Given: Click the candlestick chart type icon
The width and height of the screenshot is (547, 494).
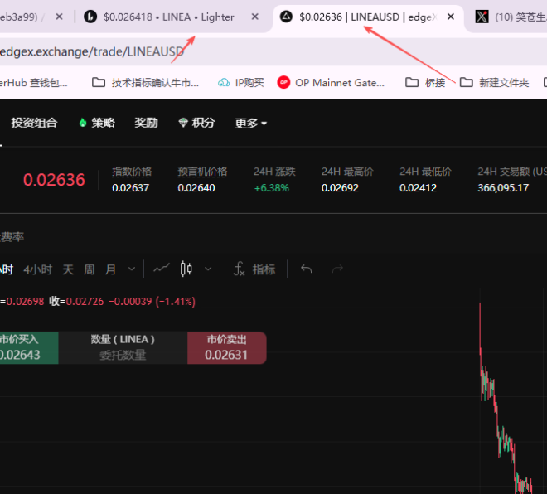Looking at the screenshot, I should tap(186, 269).
